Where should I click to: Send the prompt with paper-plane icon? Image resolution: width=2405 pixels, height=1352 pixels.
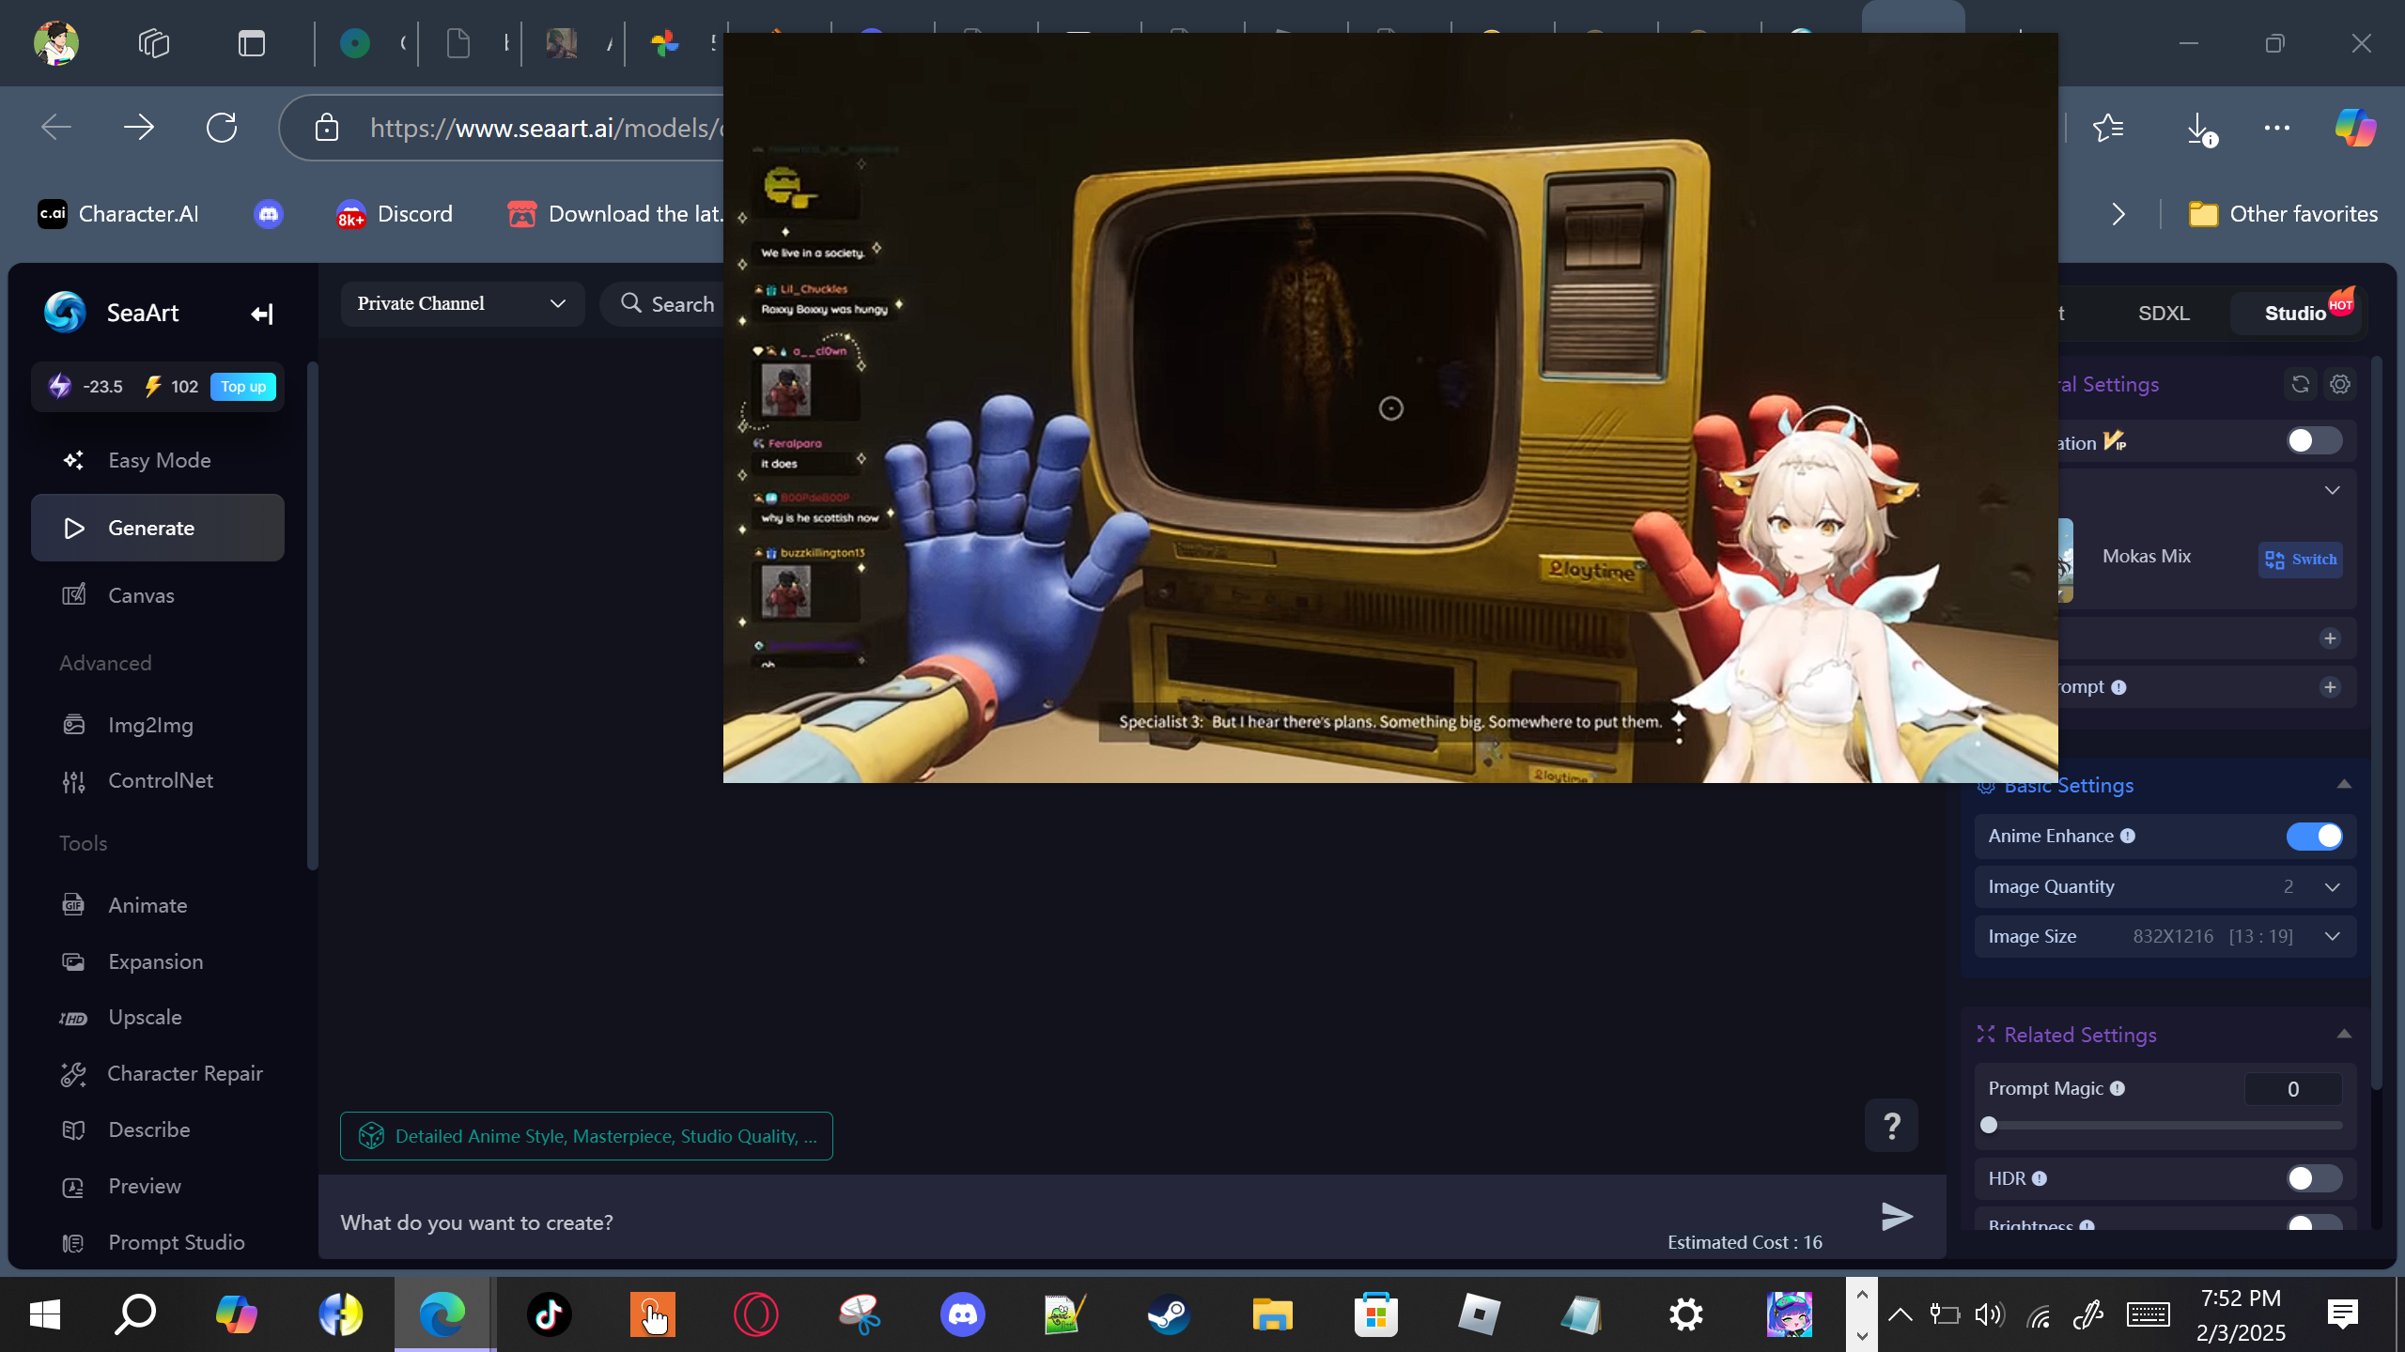point(1897,1217)
